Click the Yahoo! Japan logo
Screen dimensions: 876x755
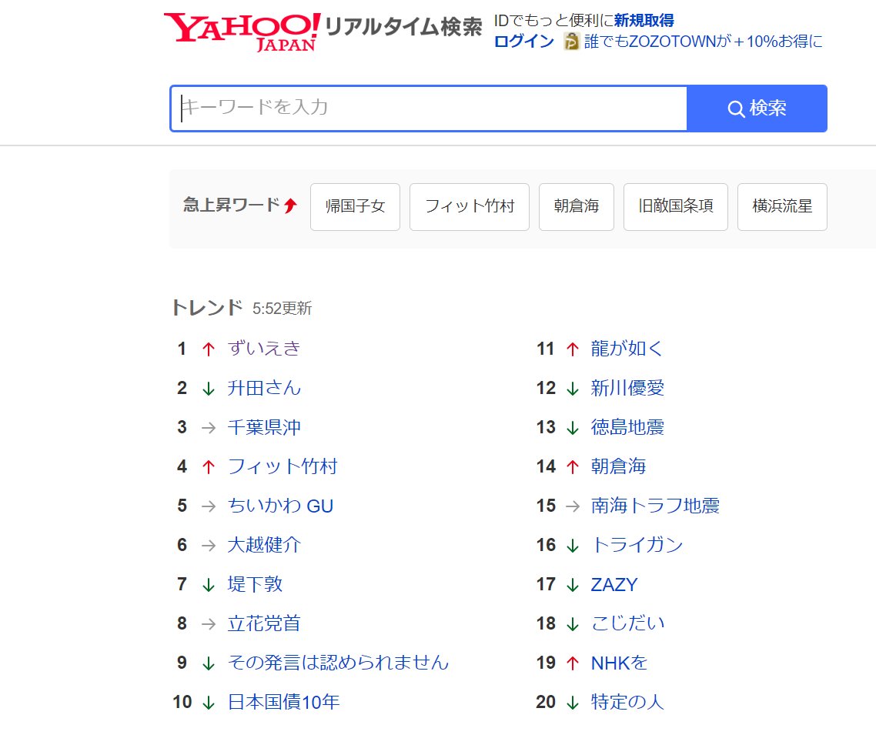[x=242, y=32]
